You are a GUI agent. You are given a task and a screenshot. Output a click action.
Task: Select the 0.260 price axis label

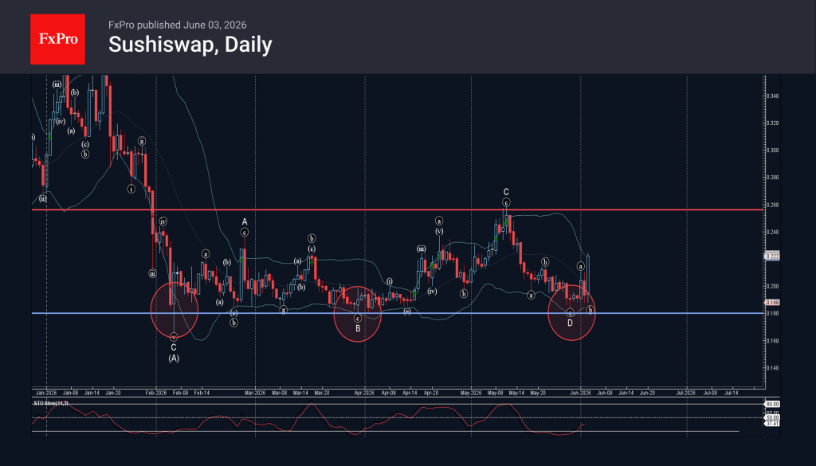point(772,205)
